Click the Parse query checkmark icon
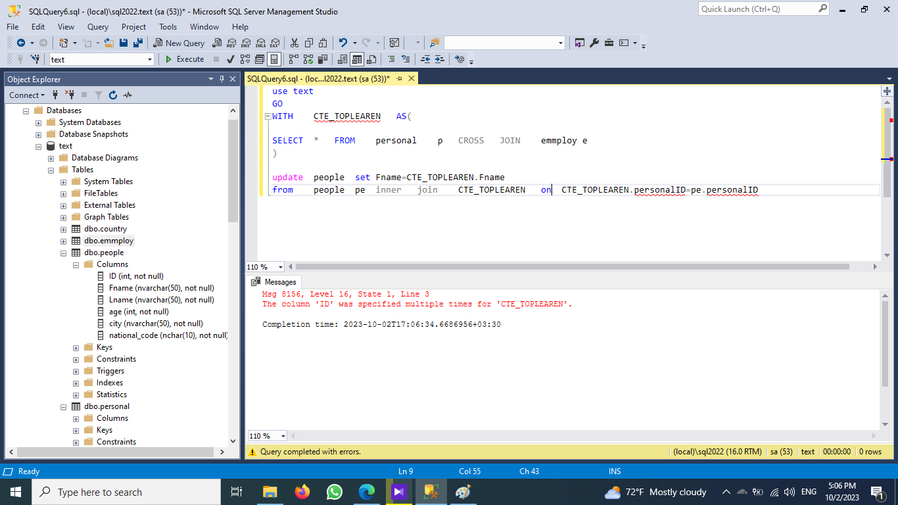898x505 pixels. tap(230, 59)
